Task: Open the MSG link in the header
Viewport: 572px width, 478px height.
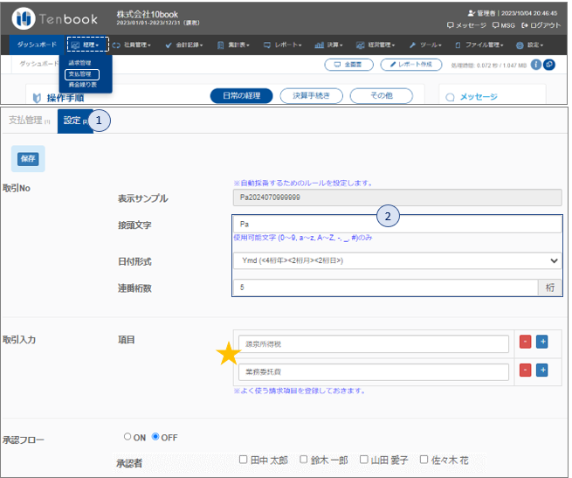Action: pos(503,25)
